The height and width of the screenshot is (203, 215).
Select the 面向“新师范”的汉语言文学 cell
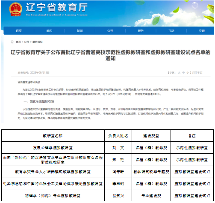[x=53, y=160]
